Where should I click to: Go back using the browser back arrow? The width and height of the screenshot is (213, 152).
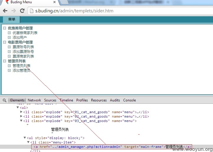point(5,11)
